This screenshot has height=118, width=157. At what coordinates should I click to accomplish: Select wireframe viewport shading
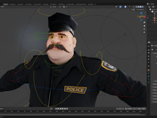coord(136,7)
